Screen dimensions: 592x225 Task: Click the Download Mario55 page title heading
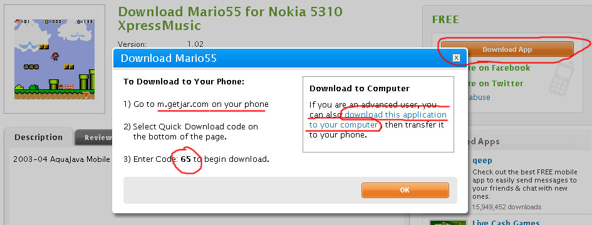point(230,19)
